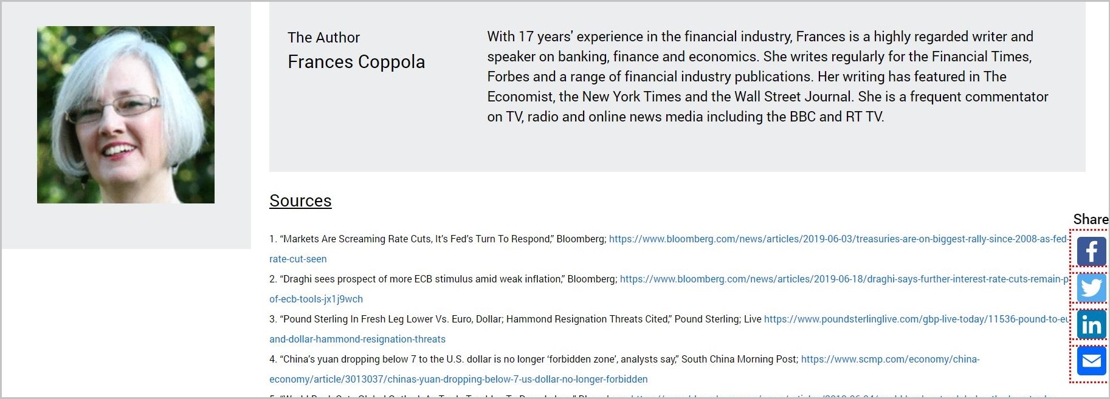1110x399 pixels.
Task: Click the Frances Coppola author name
Action: [356, 62]
